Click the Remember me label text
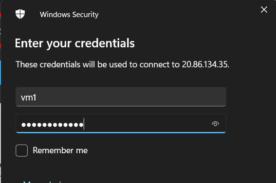This screenshot has height=183, width=276. click(x=60, y=150)
